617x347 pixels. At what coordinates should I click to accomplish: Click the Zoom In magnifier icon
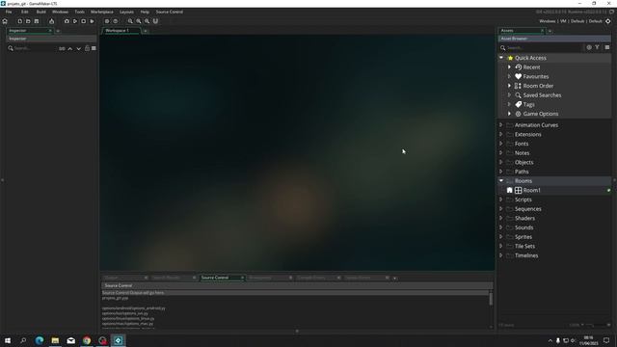tap(148, 21)
